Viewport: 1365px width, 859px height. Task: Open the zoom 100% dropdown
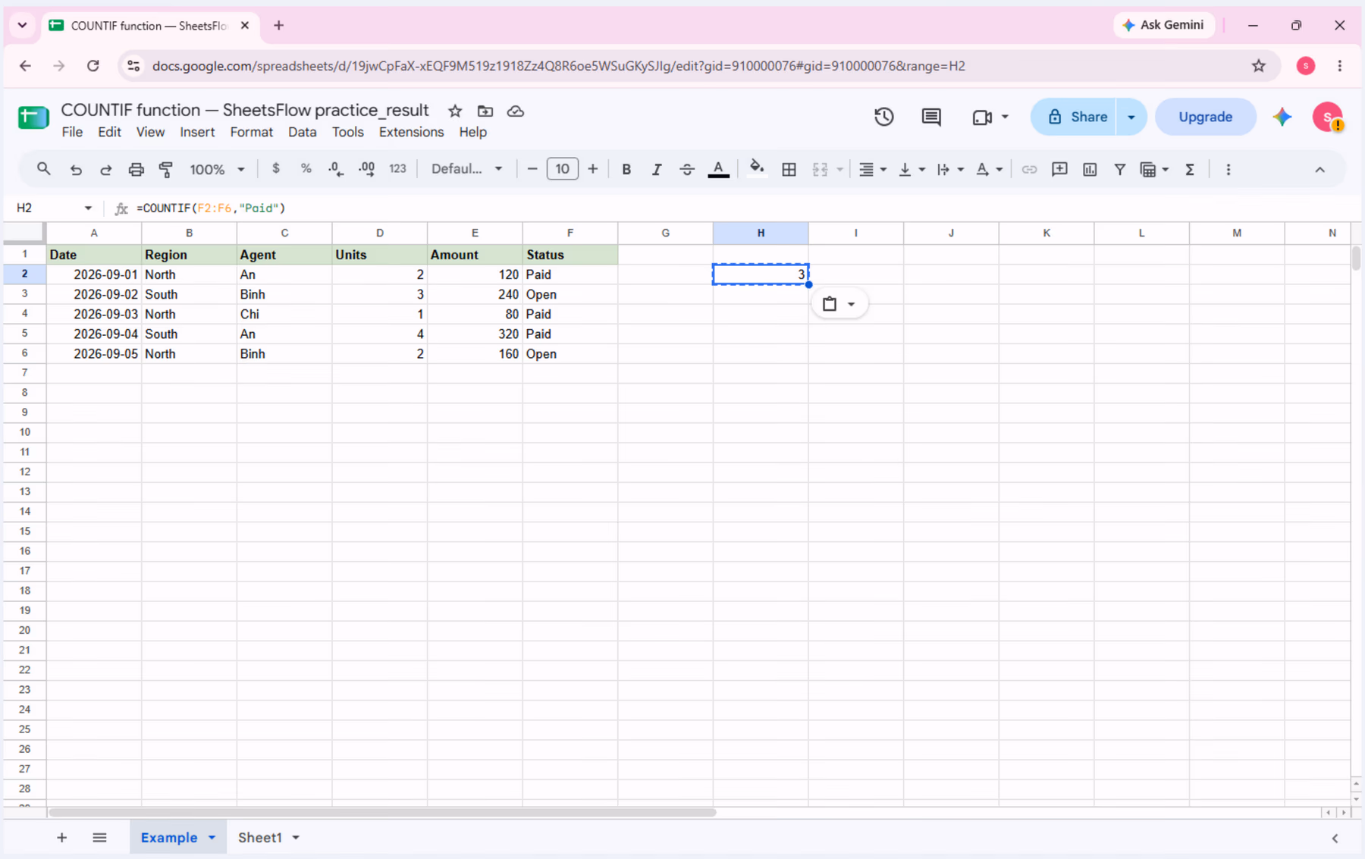pos(217,169)
